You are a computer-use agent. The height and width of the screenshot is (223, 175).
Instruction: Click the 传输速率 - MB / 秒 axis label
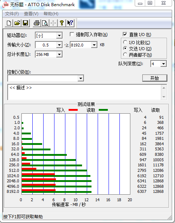(x=69, y=204)
